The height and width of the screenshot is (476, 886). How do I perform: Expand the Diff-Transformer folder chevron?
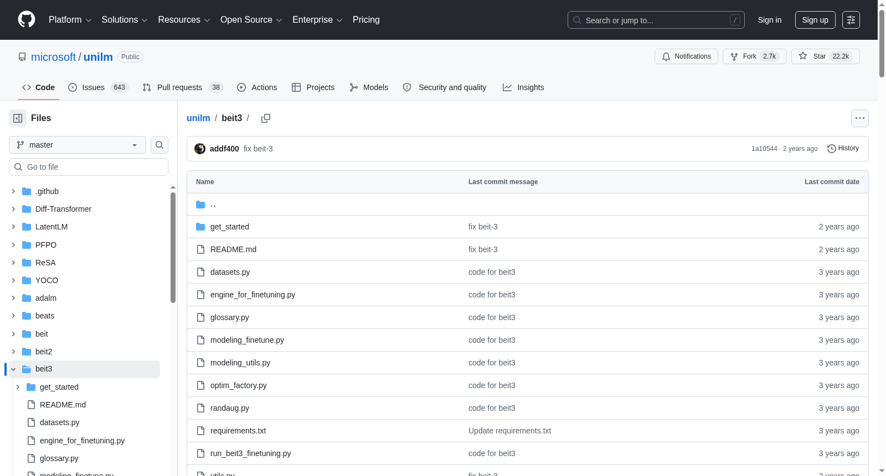(x=13, y=209)
